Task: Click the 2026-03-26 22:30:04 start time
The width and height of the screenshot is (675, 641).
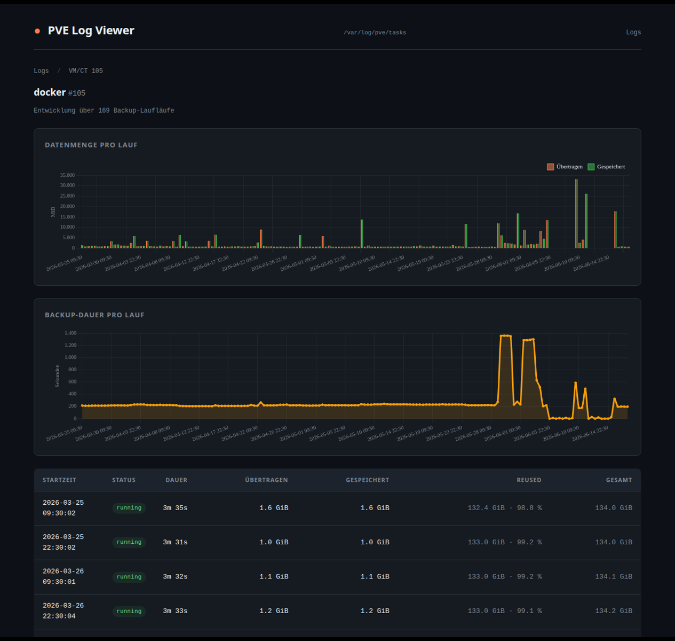Action: pos(63,611)
